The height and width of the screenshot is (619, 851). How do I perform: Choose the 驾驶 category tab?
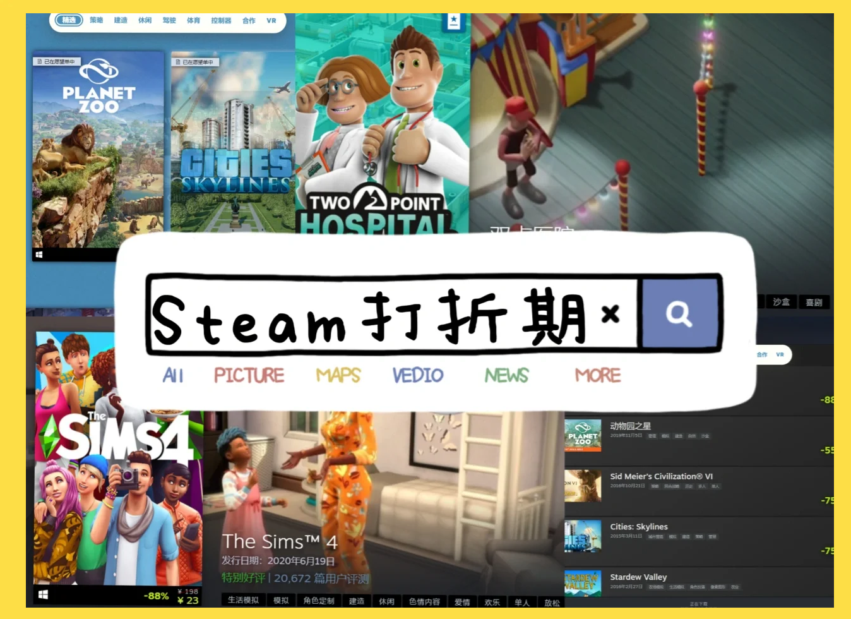coord(169,20)
